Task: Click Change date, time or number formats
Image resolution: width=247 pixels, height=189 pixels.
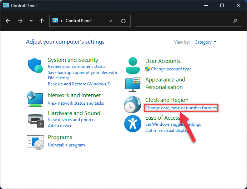Action: click(x=181, y=108)
